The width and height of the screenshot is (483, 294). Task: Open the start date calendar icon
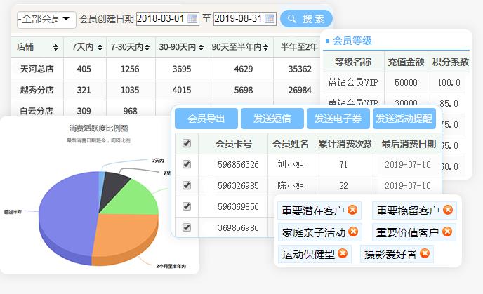192,19
